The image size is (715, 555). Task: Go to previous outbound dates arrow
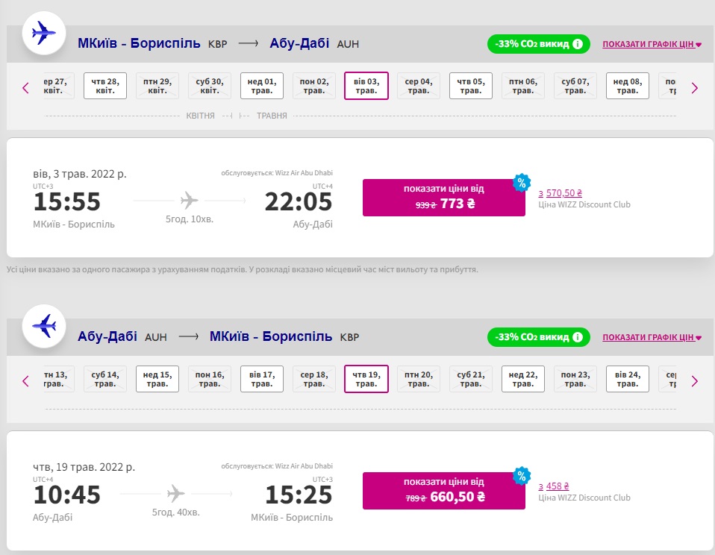click(25, 87)
